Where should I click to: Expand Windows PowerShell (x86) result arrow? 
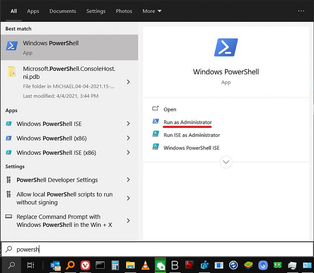pyautogui.click(x=129, y=138)
